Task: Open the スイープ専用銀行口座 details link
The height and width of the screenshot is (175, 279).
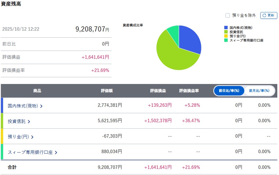Action: click(30, 152)
